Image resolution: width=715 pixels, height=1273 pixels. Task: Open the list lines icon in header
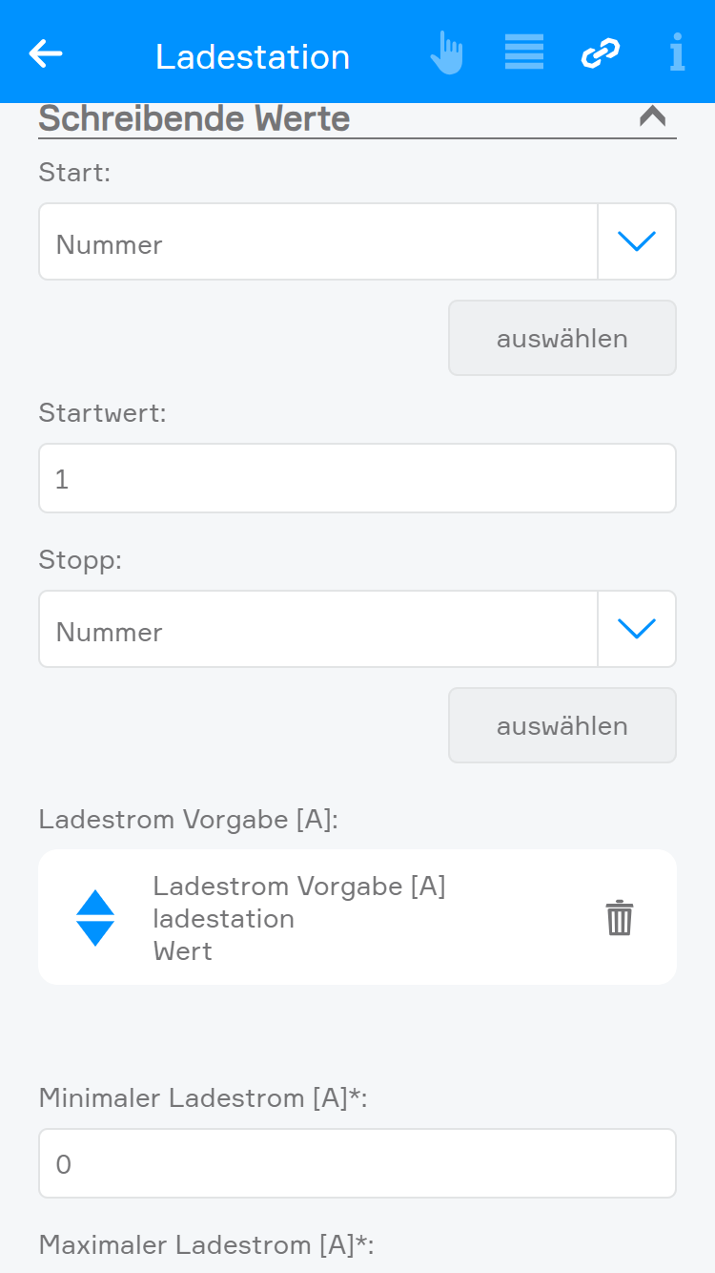523,52
